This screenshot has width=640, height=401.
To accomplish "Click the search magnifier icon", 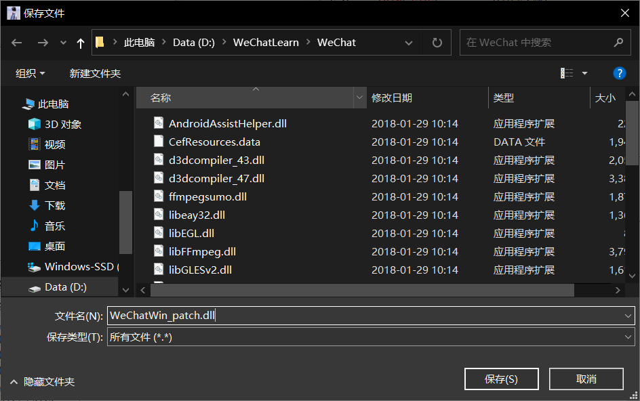I will (x=619, y=42).
